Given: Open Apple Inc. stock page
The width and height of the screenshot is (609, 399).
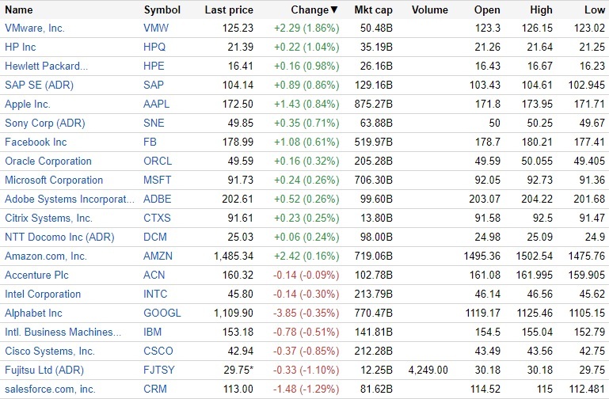Looking at the screenshot, I should (x=28, y=104).
